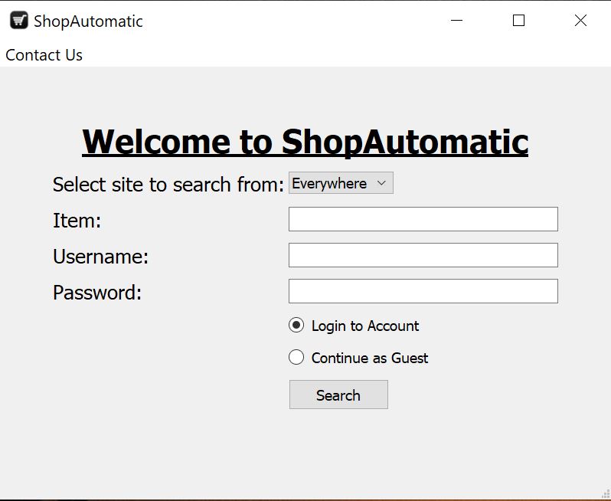Click the Password: label text
This screenshot has height=501, width=611.
96,293
